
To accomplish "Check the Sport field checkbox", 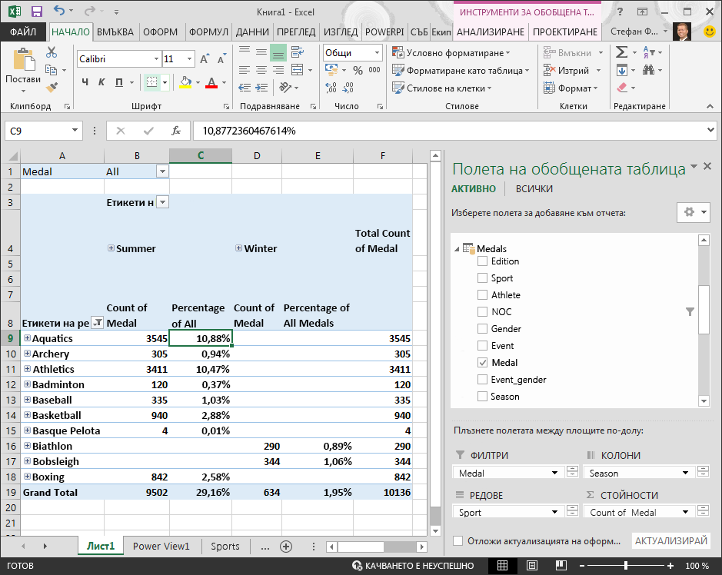I will click(x=482, y=278).
